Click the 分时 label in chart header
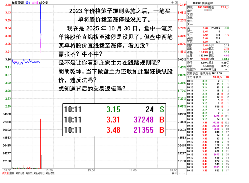Viewport: 249px width, 183px height. (x=28, y=2)
